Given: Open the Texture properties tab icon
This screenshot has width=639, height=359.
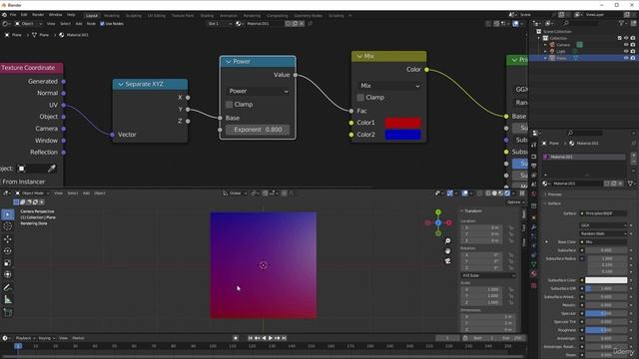Looking at the screenshot, I should [534, 286].
